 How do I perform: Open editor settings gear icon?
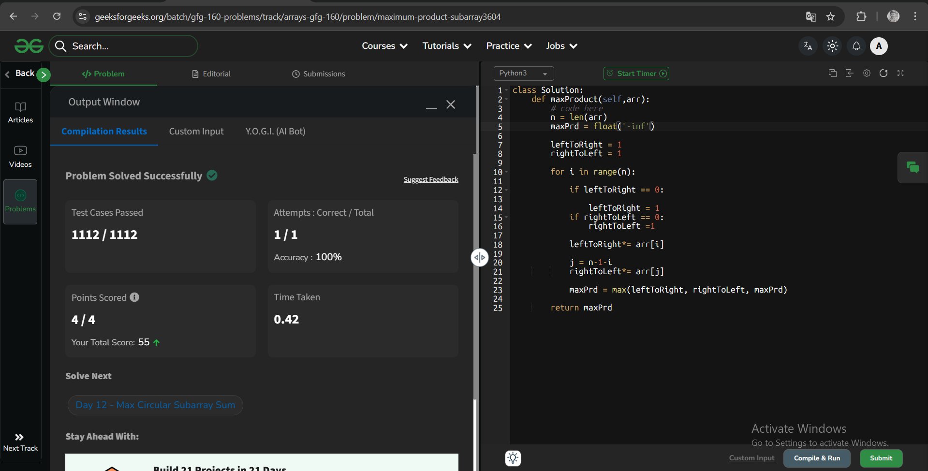point(867,73)
